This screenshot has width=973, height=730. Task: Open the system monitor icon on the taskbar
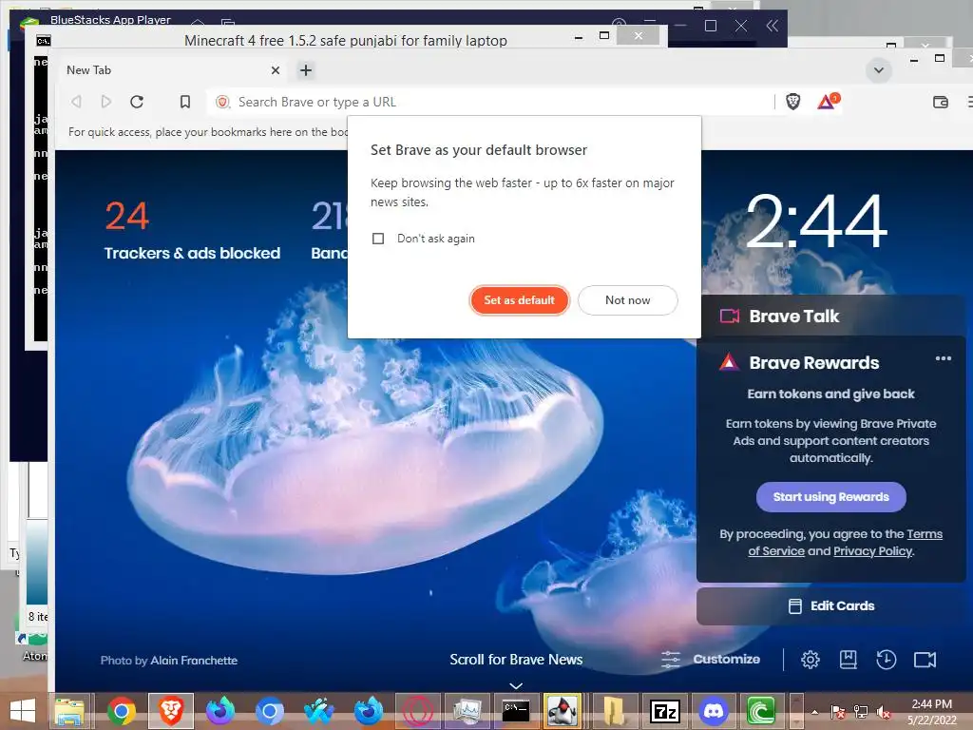coord(466,710)
